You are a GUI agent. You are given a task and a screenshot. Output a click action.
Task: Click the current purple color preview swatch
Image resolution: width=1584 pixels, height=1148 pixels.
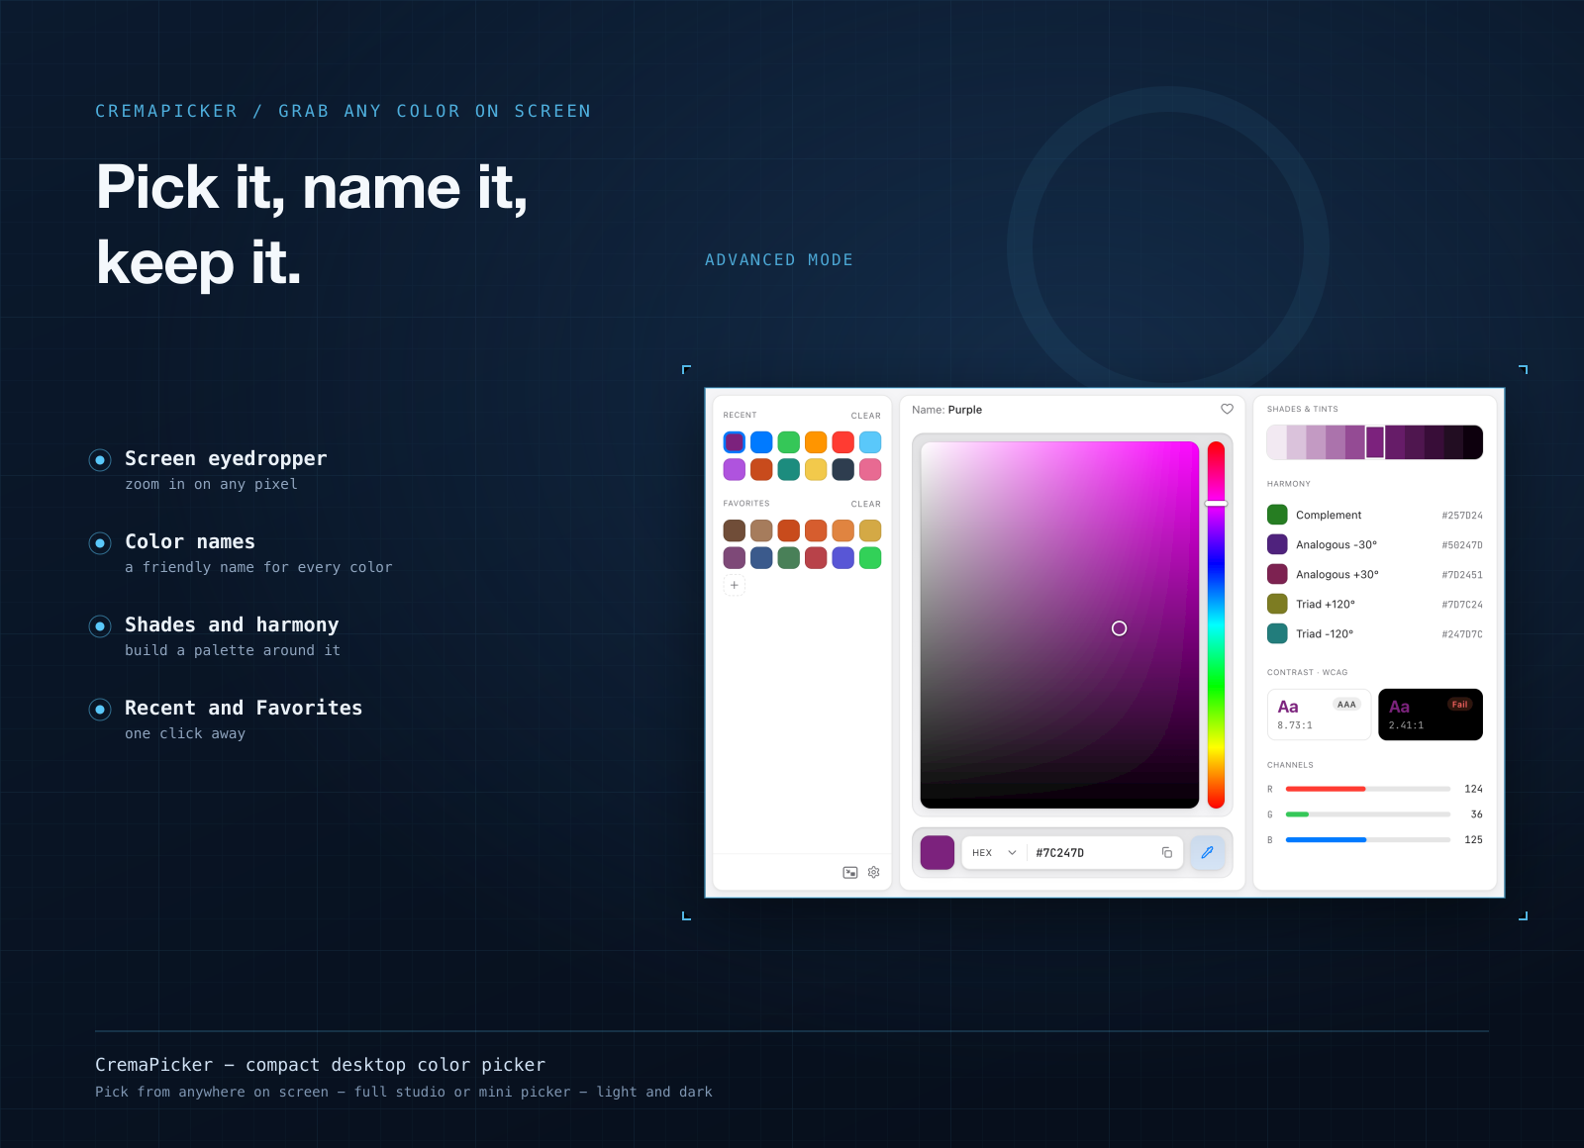(937, 852)
